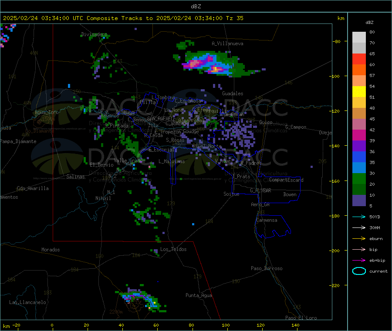Click the 'dBZ' title at top

[196, 7]
